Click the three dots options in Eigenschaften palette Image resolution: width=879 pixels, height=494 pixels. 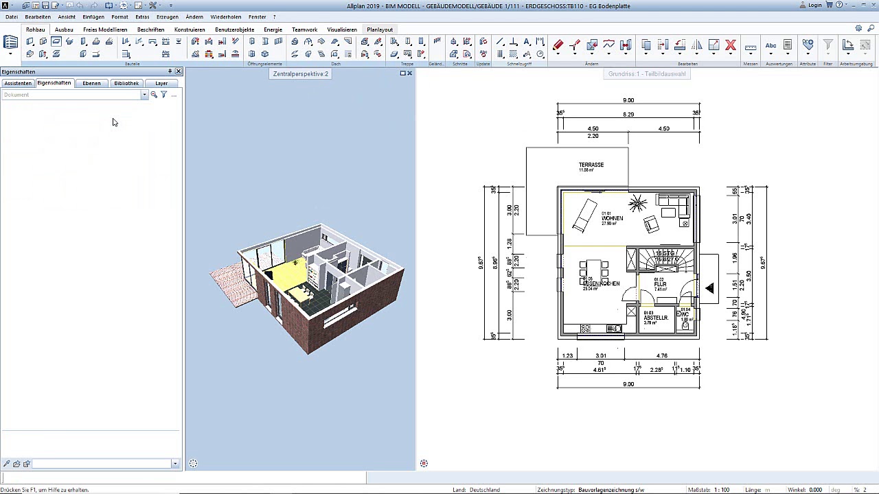(174, 95)
